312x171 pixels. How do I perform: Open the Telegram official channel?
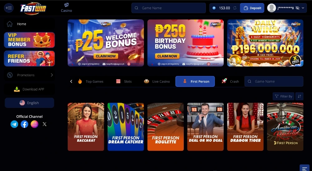[14, 124]
